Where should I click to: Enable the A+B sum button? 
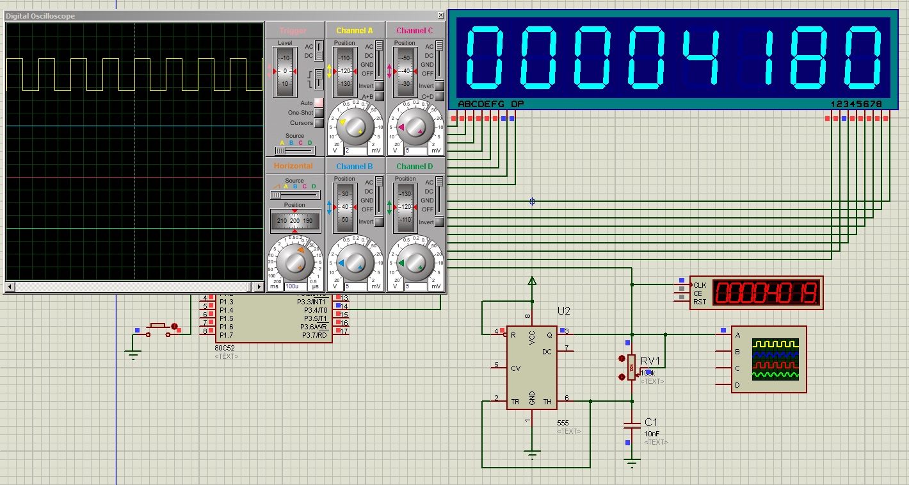pyautogui.click(x=379, y=97)
